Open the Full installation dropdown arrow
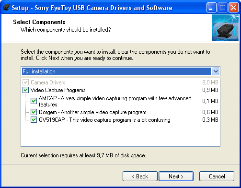 click(216, 71)
